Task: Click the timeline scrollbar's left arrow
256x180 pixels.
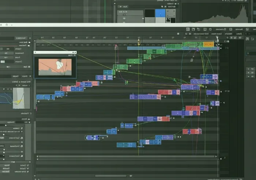Action: 38,157
